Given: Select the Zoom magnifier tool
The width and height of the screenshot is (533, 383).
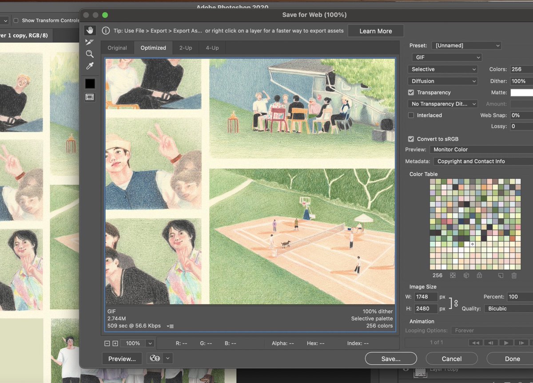Looking at the screenshot, I should click(x=90, y=54).
